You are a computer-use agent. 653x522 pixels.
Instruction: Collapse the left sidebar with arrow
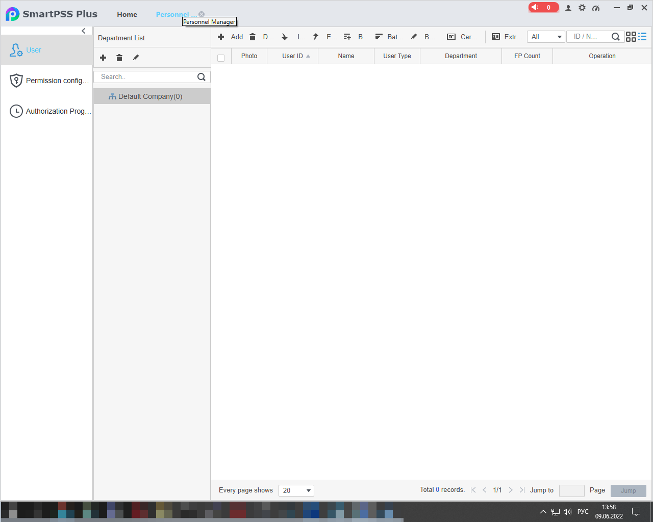(84, 31)
